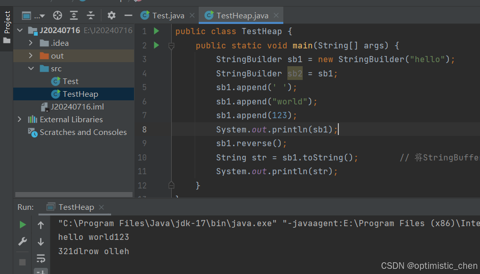480x274 pixels.
Task: Click the J20240716 project module icon
Action: [33, 31]
